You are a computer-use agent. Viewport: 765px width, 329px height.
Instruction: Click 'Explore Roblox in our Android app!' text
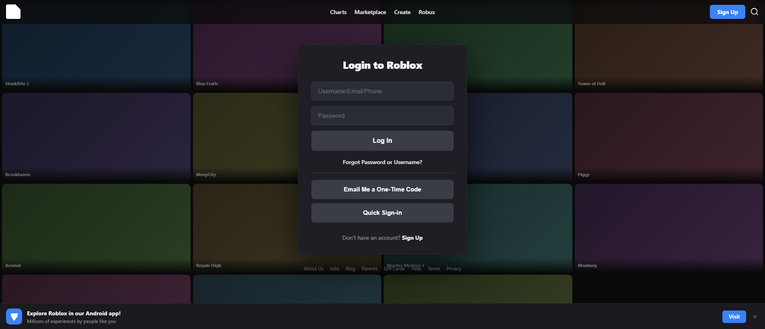pyautogui.click(x=74, y=313)
